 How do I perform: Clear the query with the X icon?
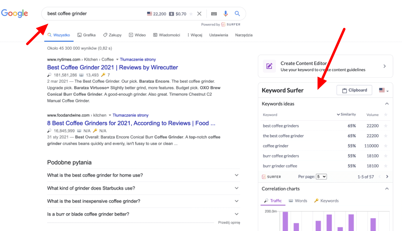coord(199,13)
